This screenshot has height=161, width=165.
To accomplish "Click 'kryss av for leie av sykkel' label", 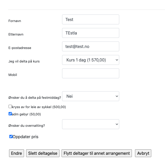I will [x=39, y=107].
